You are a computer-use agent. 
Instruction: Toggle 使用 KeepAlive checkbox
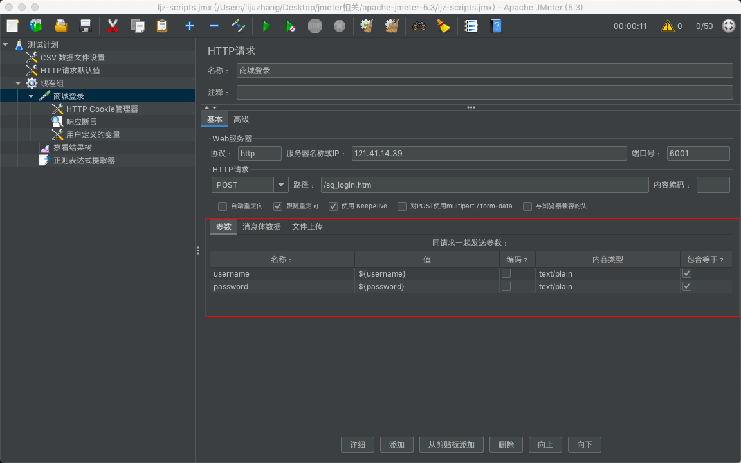pyautogui.click(x=333, y=206)
